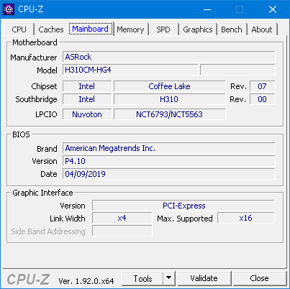Click the BIOS Version field P4.10
The height and width of the screenshot is (289, 290).
[x=169, y=161]
